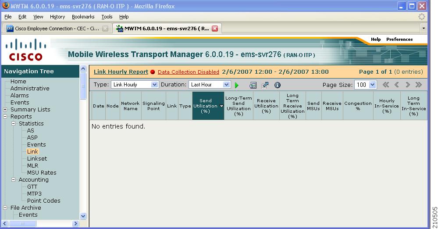Click navigation tree horizontal scroll-right arrow
The image size is (438, 229).
coord(75,223)
